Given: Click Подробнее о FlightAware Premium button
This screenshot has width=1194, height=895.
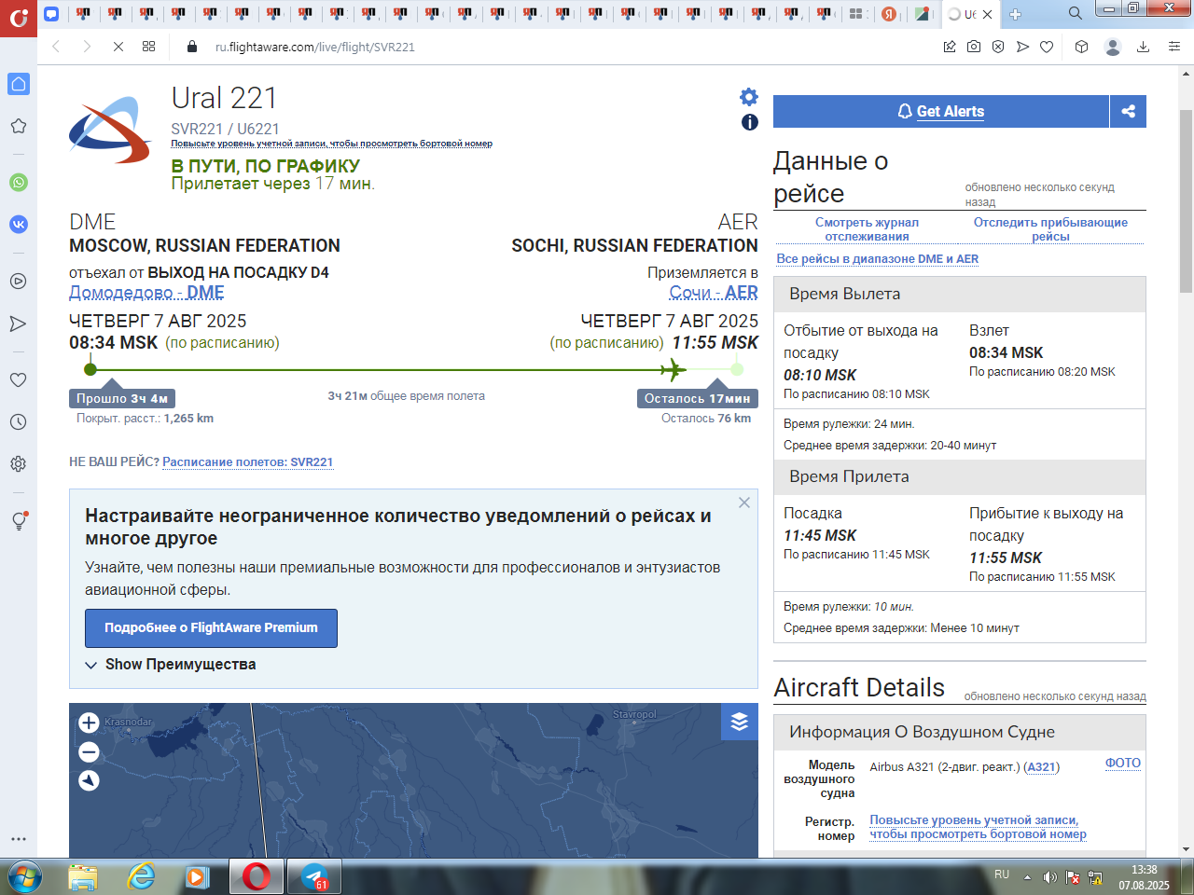Looking at the screenshot, I should [x=211, y=628].
